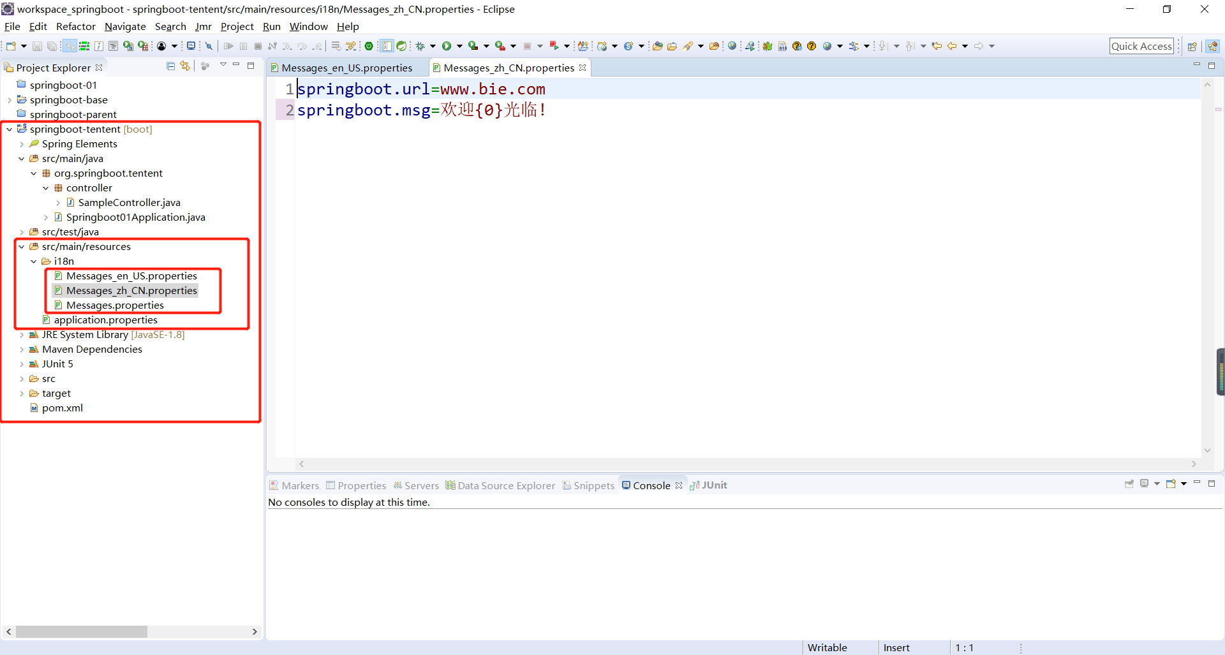1225x655 pixels.
Task: Click the Open Web Browser globe icon
Action: point(732,46)
